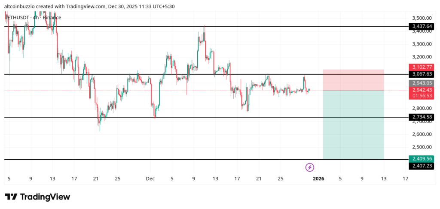Image resolution: width=440 pixels, height=209 pixels.
Task: Click the 3,067.63 horizontal line price label
Action: coord(422,74)
